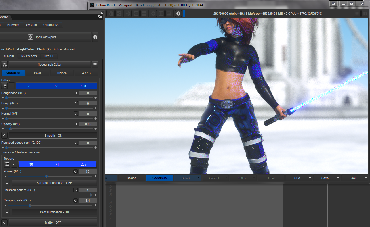Open the emission Texture list options icon

tap(7, 164)
